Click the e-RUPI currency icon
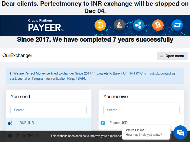 10,123
